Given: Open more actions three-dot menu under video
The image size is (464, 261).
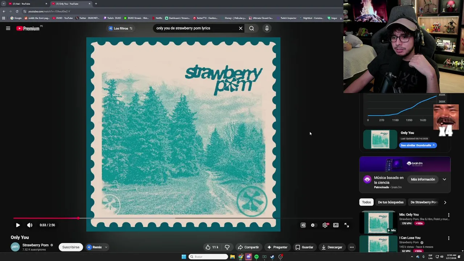Looking at the screenshot, I should (352, 247).
